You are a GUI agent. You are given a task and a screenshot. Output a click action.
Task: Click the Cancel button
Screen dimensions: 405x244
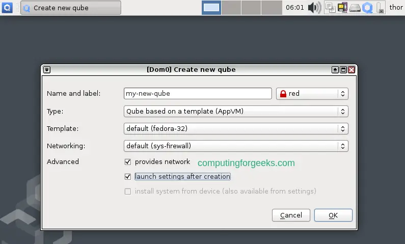[x=291, y=215]
